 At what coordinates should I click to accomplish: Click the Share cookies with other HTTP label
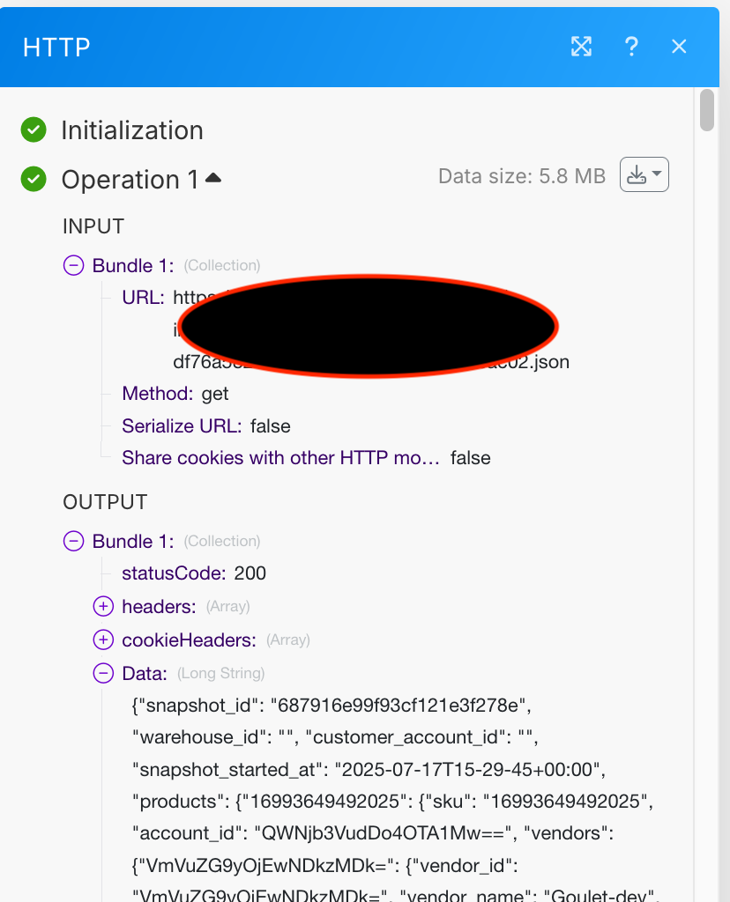coord(280,458)
